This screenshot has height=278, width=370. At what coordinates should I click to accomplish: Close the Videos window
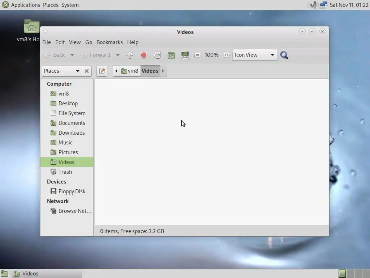tap(322, 31)
